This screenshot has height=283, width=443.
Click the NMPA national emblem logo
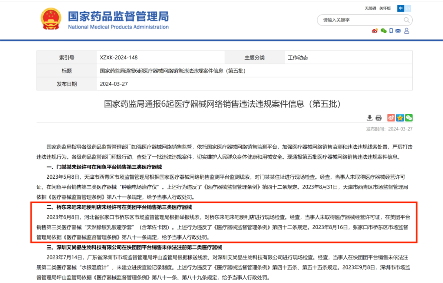[51, 18]
